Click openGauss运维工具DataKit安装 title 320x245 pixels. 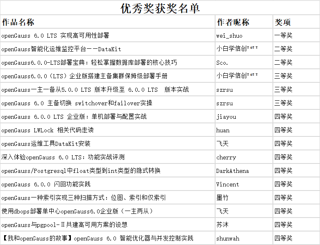(46, 144)
